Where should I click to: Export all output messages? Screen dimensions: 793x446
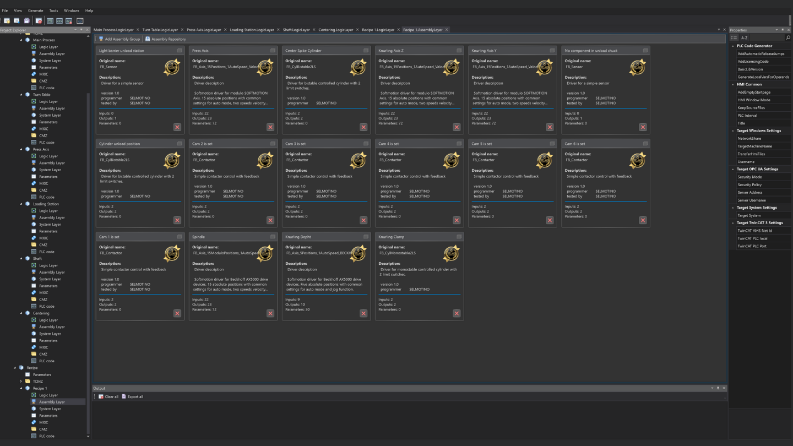[132, 396]
